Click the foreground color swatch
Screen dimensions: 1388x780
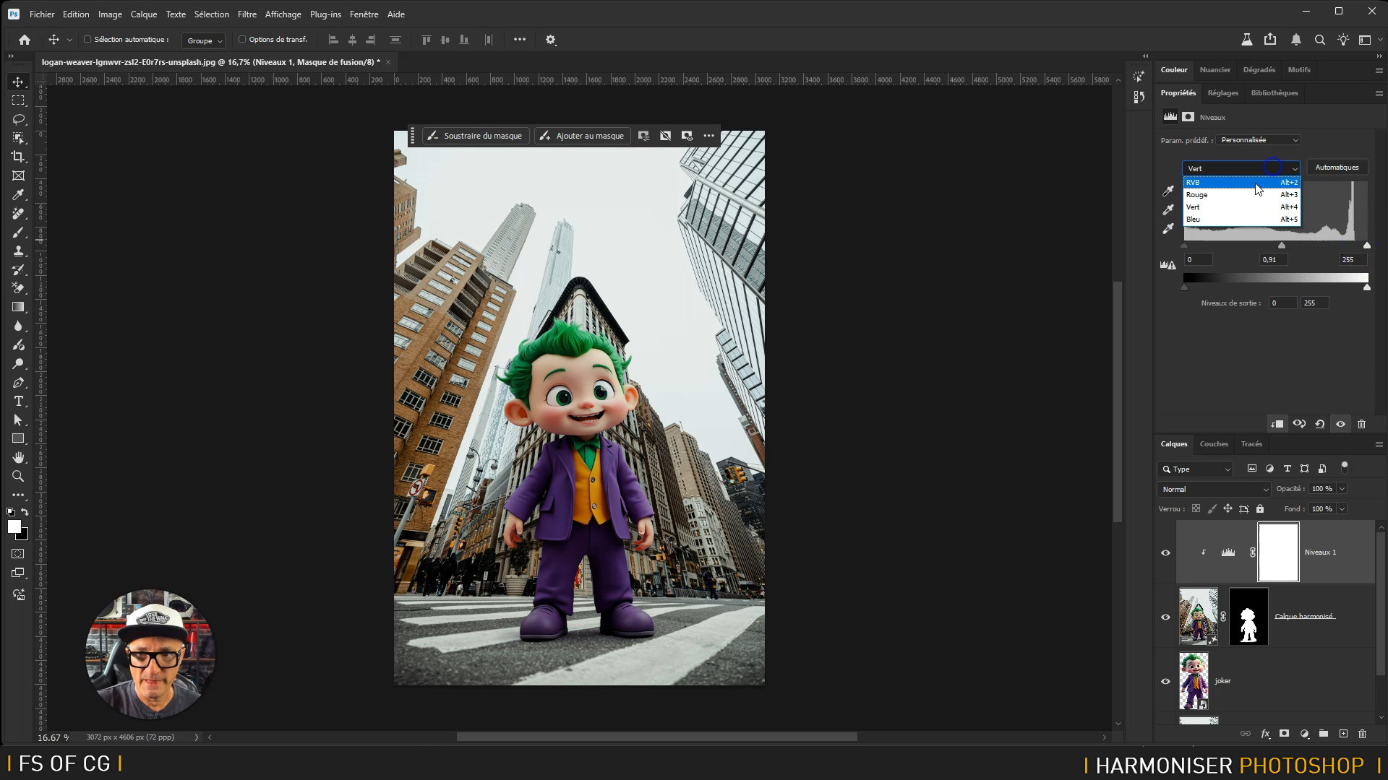point(14,527)
